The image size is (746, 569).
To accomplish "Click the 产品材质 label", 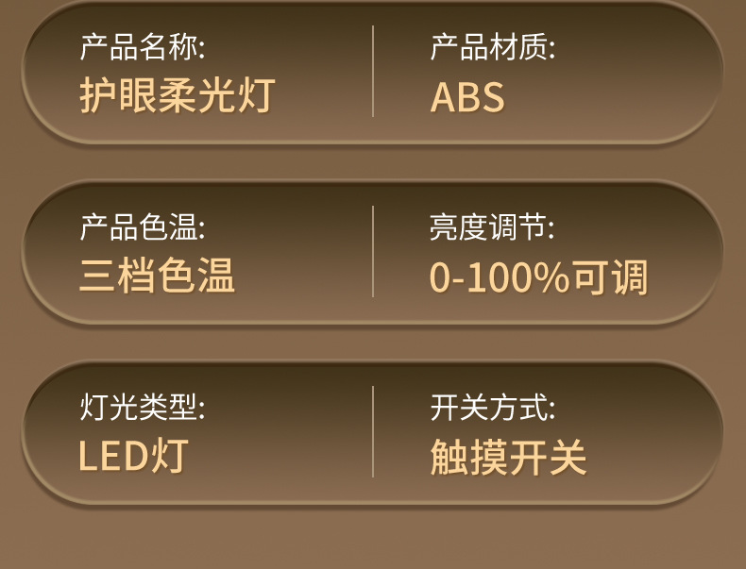I will click(x=492, y=46).
